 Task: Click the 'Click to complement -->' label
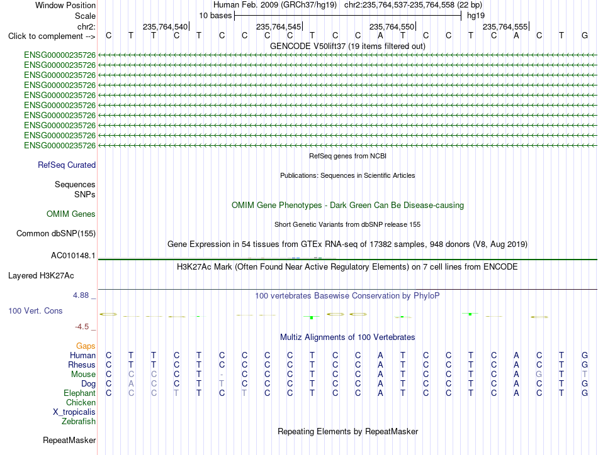click(52, 36)
